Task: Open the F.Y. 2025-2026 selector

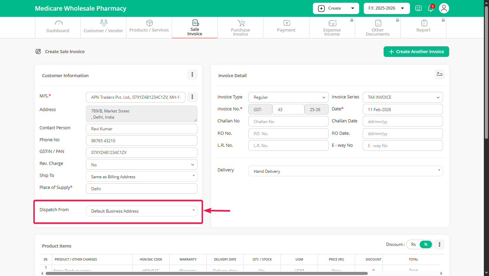Action: click(386, 8)
